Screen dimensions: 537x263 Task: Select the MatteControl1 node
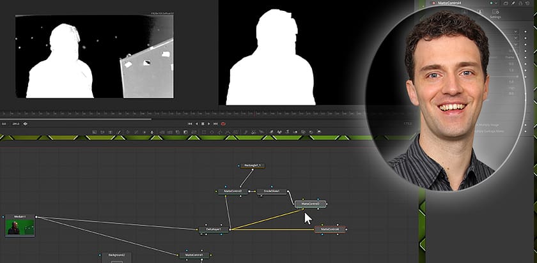click(x=194, y=255)
